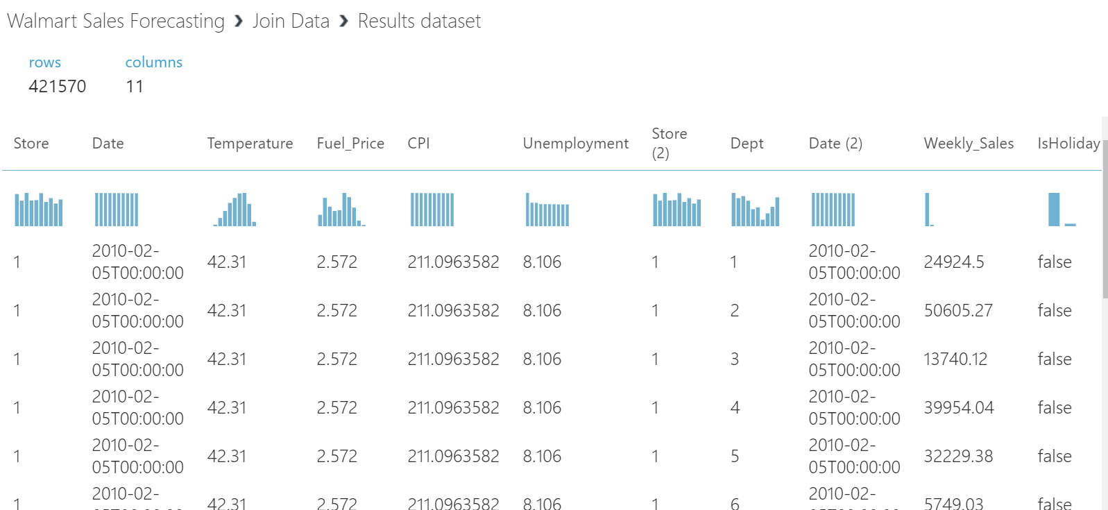Screen dimensions: 1108x510
Task: Click the Store (2) column header
Action: [x=669, y=143]
